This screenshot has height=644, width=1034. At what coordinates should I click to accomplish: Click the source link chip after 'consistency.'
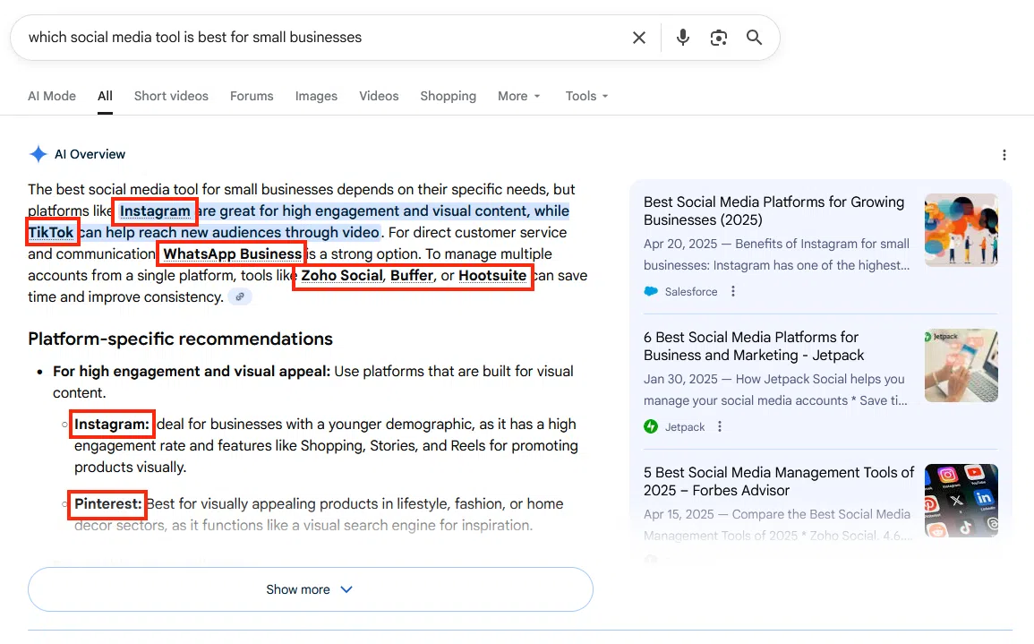[x=240, y=297]
